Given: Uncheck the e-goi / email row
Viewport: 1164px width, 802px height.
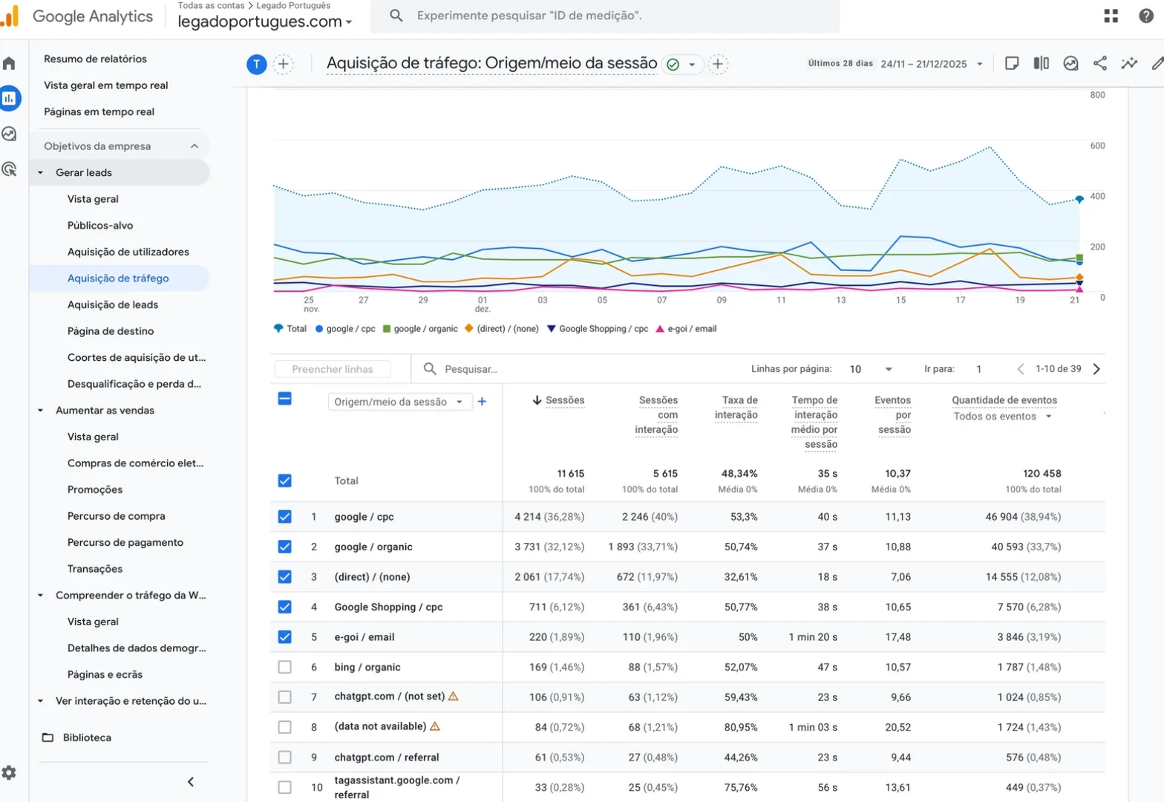Looking at the screenshot, I should point(284,637).
